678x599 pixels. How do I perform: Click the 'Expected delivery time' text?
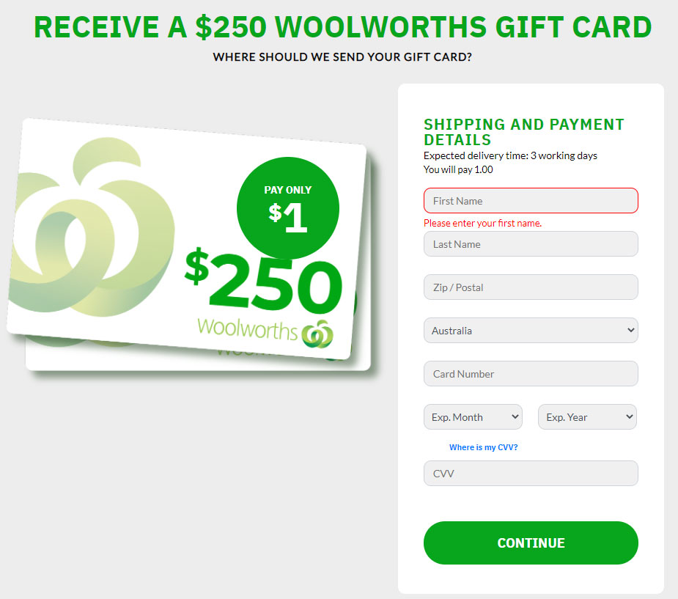[x=510, y=155]
